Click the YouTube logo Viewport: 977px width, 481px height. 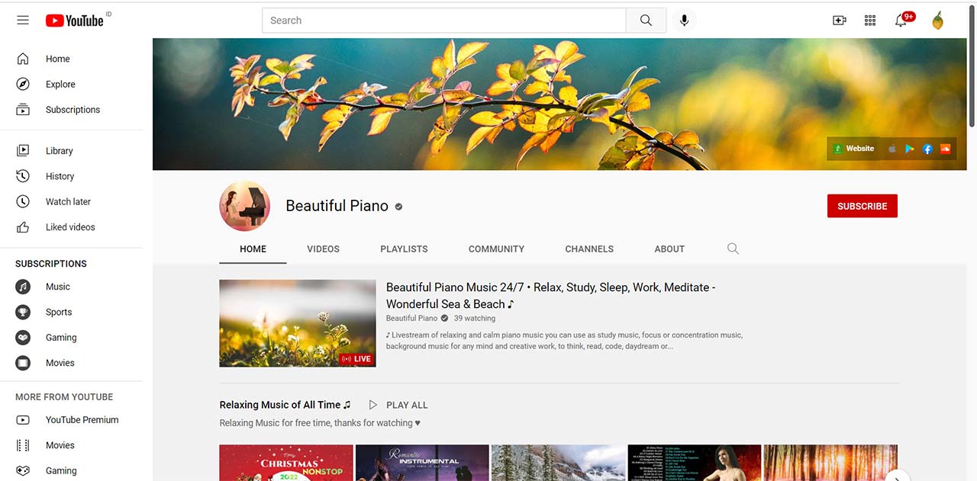74,21
